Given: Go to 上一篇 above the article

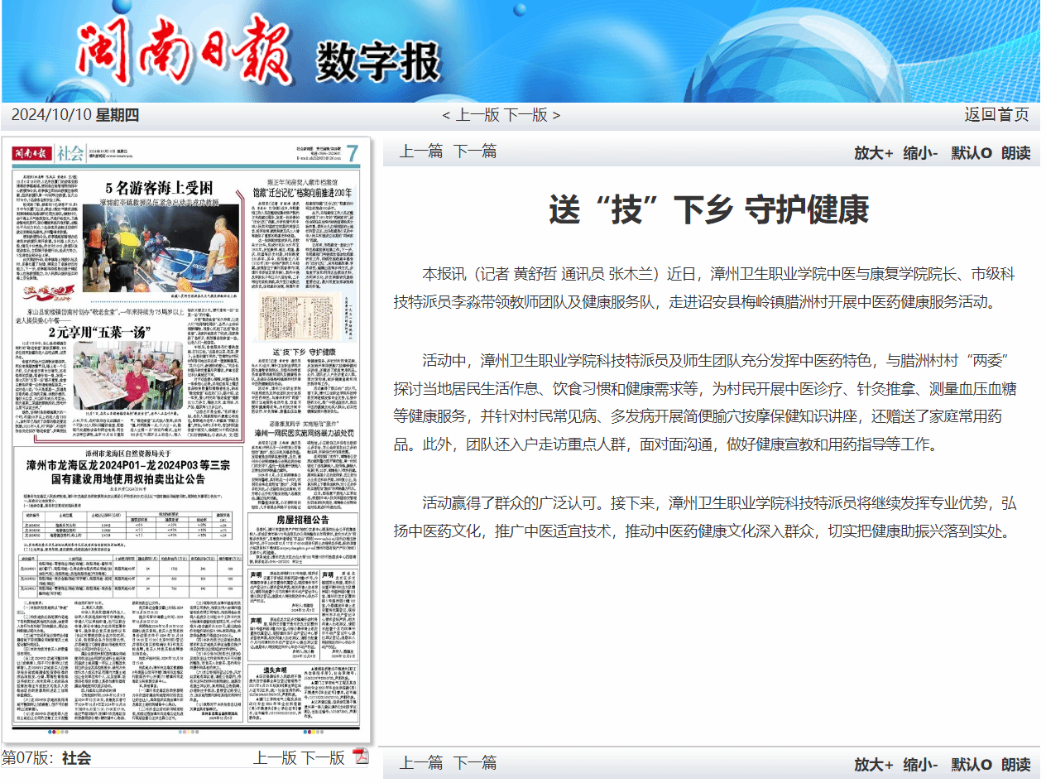Looking at the screenshot, I should click(x=421, y=151).
